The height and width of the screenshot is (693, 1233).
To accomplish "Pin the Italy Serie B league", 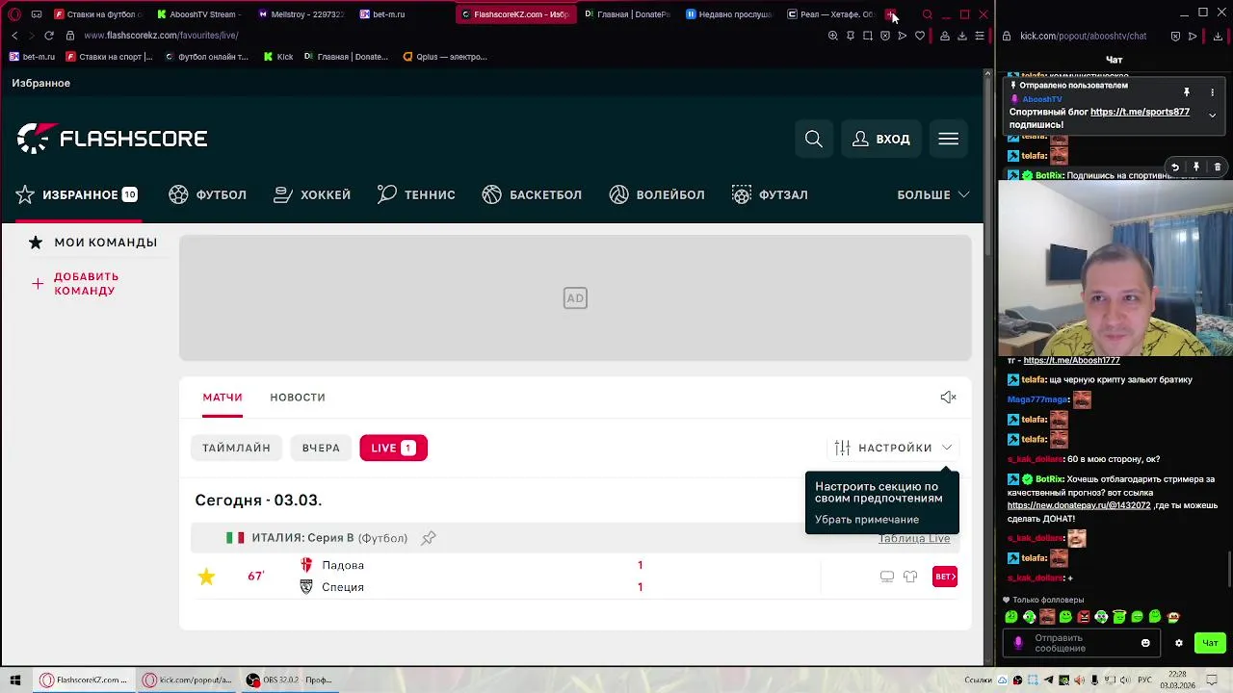I will 429,538.
